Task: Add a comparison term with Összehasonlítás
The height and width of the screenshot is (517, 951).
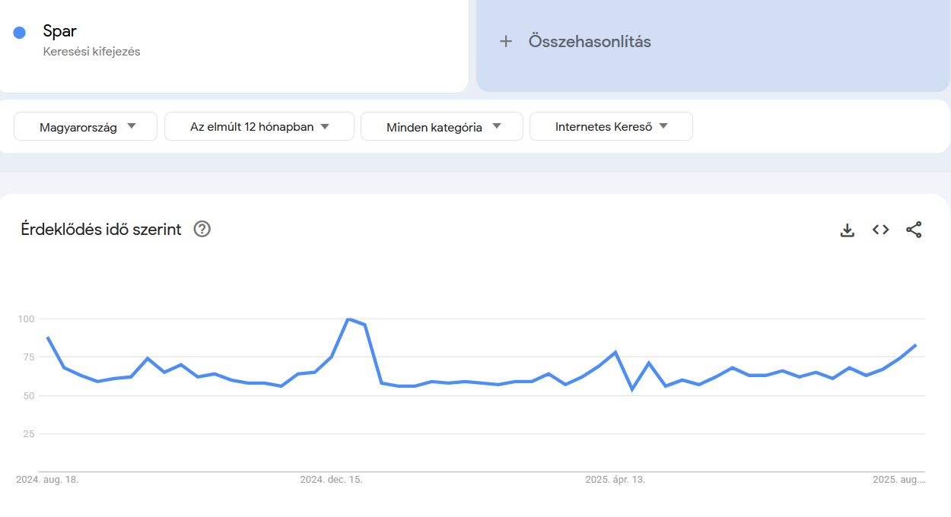Action: coord(590,41)
